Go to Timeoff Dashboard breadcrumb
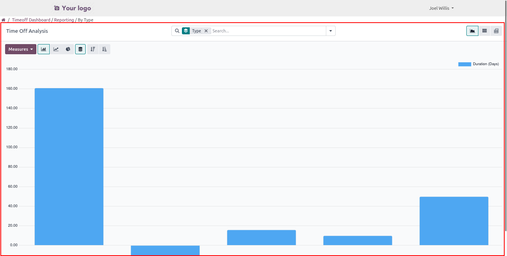507x256 pixels. (x=31, y=20)
